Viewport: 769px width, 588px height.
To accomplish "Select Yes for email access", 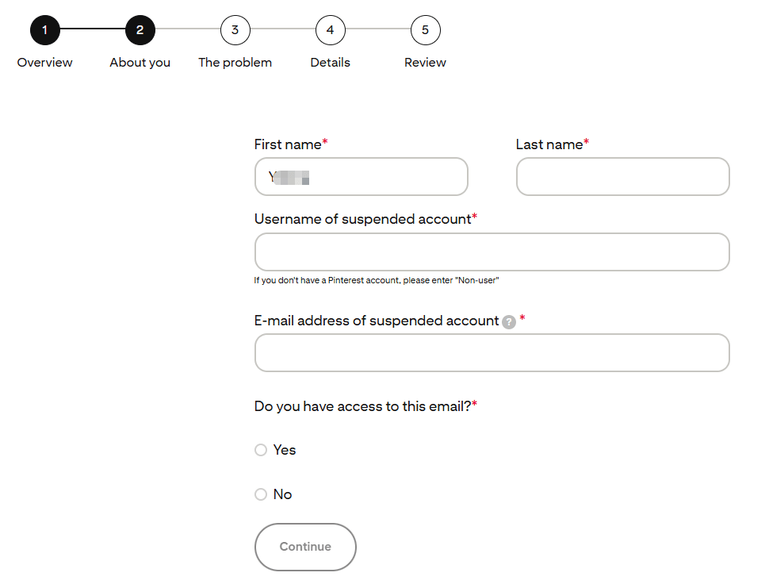I will 261,450.
